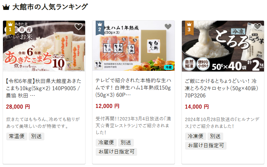Click お届け日指定可 tag on ham card
Screen dimensions: 267x167
pyautogui.click(x=116, y=152)
